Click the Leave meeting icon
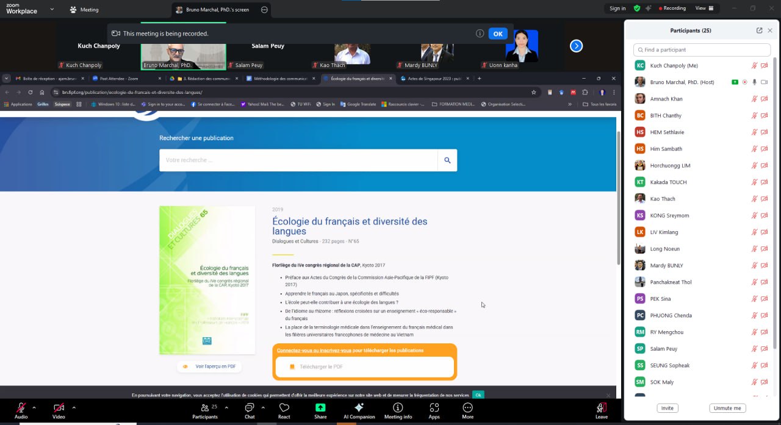This screenshot has height=425, width=781. coord(601,409)
